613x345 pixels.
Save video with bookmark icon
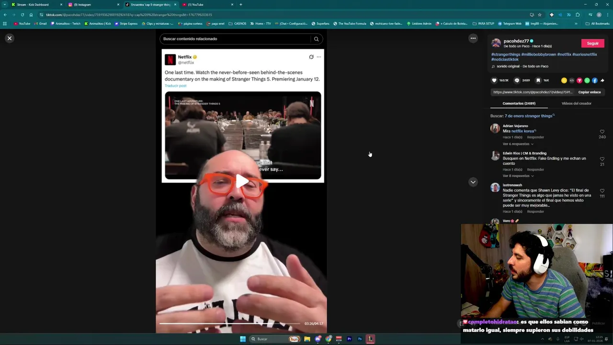tap(538, 80)
